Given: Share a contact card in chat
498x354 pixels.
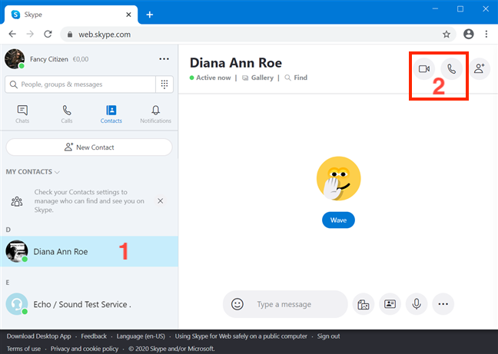Looking at the screenshot, I should (x=390, y=304).
